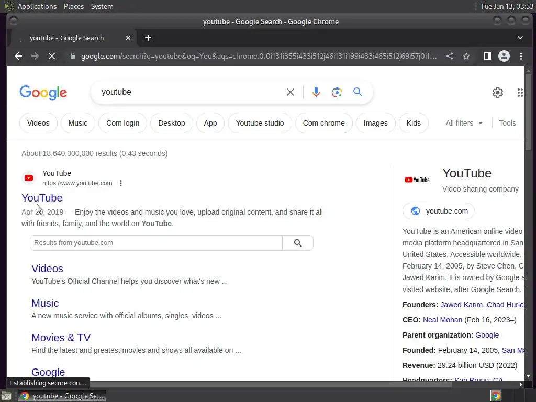Expand the All filters dropdown

(464, 123)
